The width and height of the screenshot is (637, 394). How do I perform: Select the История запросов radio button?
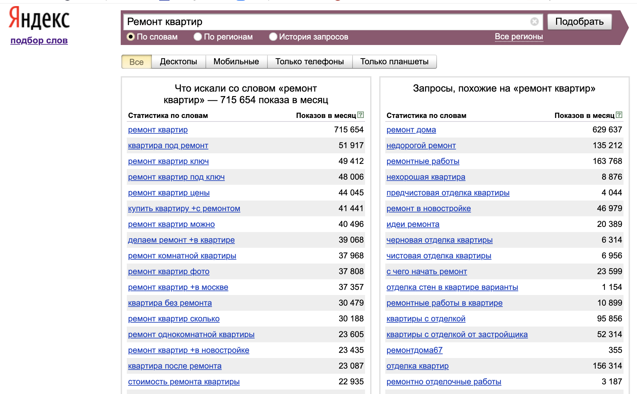pyautogui.click(x=273, y=37)
